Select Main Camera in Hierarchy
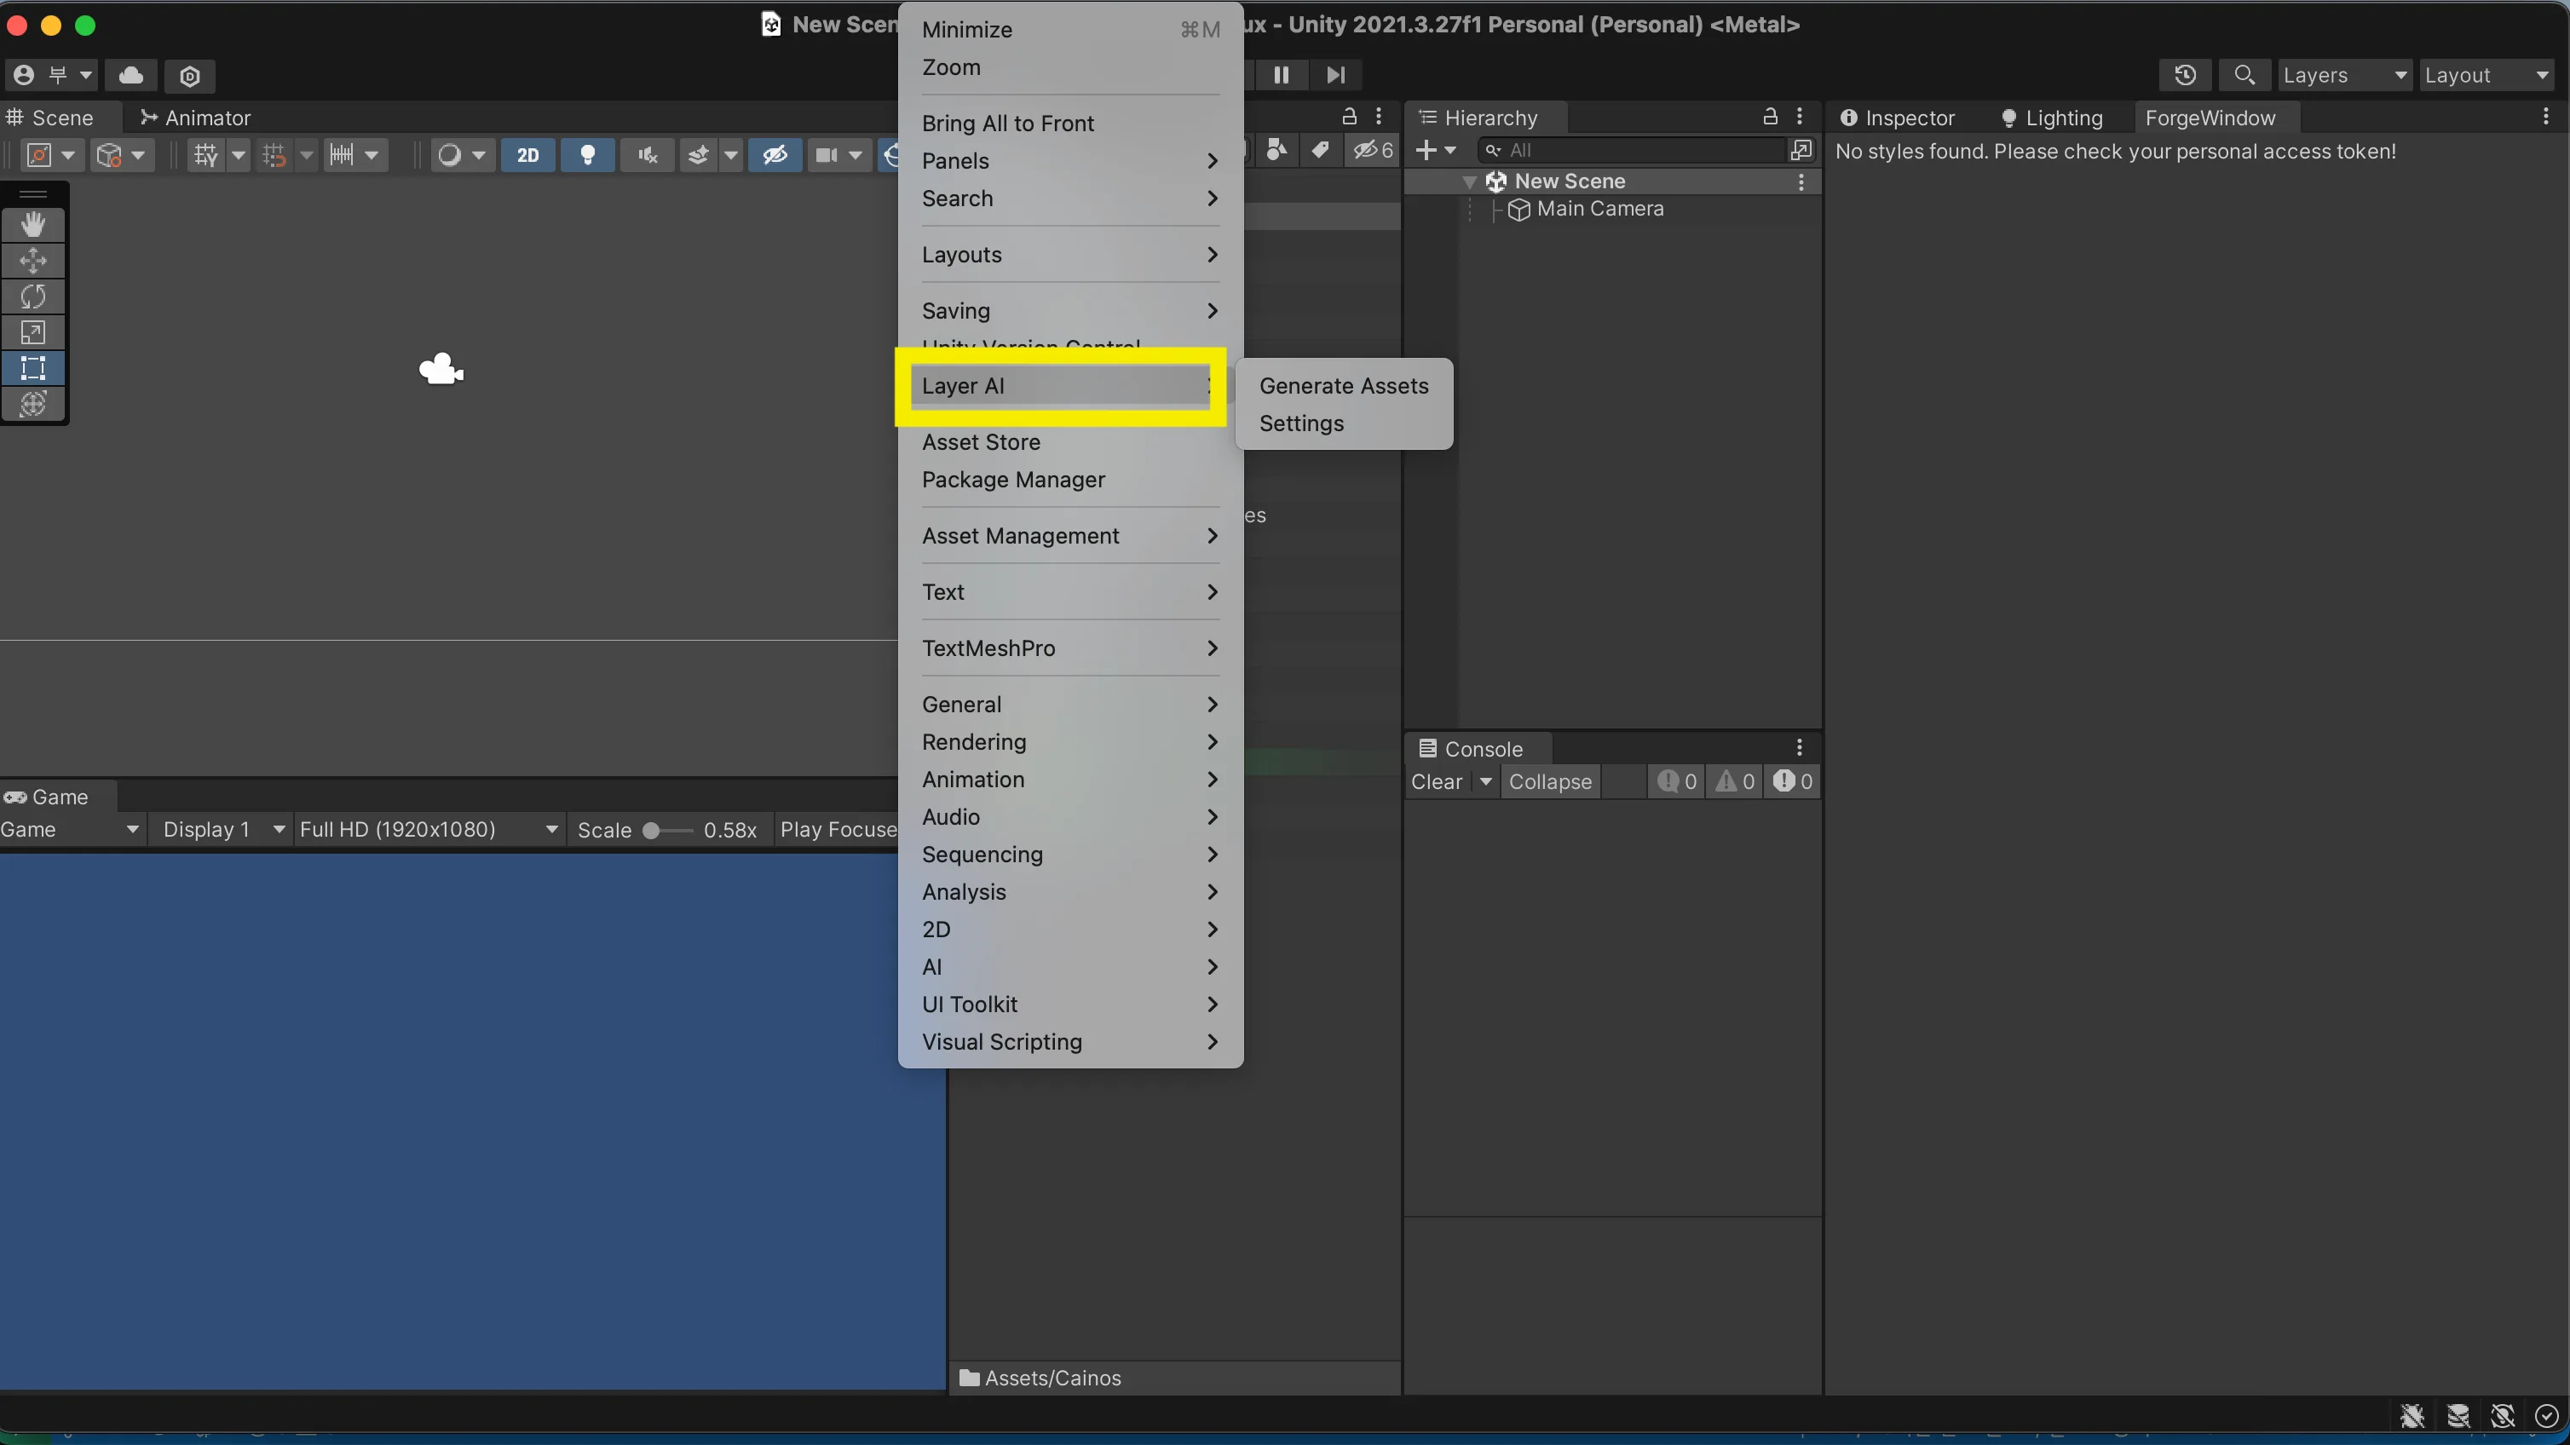2570x1445 pixels. [1599, 209]
